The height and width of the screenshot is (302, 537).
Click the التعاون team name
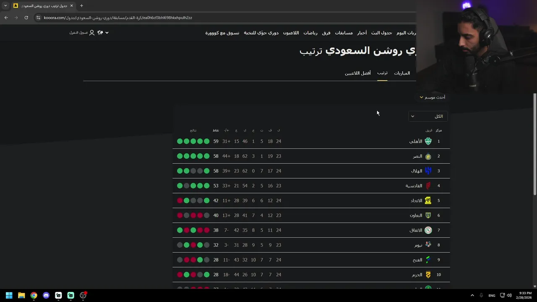416,216
